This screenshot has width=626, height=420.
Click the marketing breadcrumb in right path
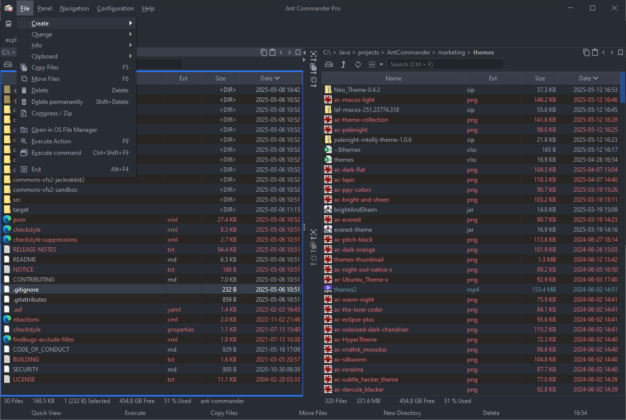[451, 52]
